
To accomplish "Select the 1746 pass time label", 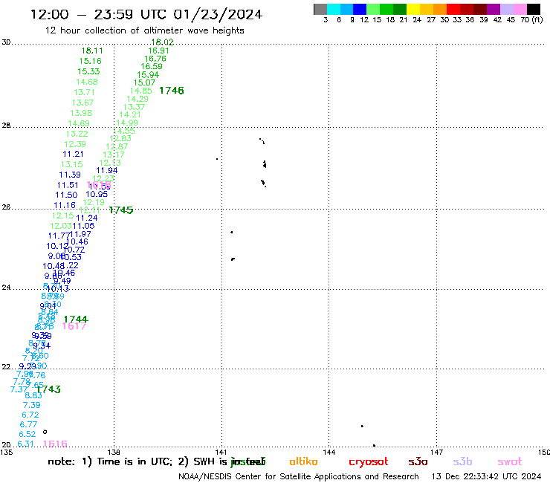I will (172, 91).
